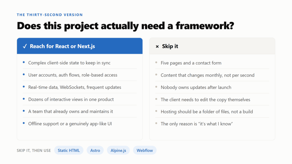This screenshot has height=164, width=292.
Task: Select 'Content that changes monthly, not per second'
Action: (208, 75)
